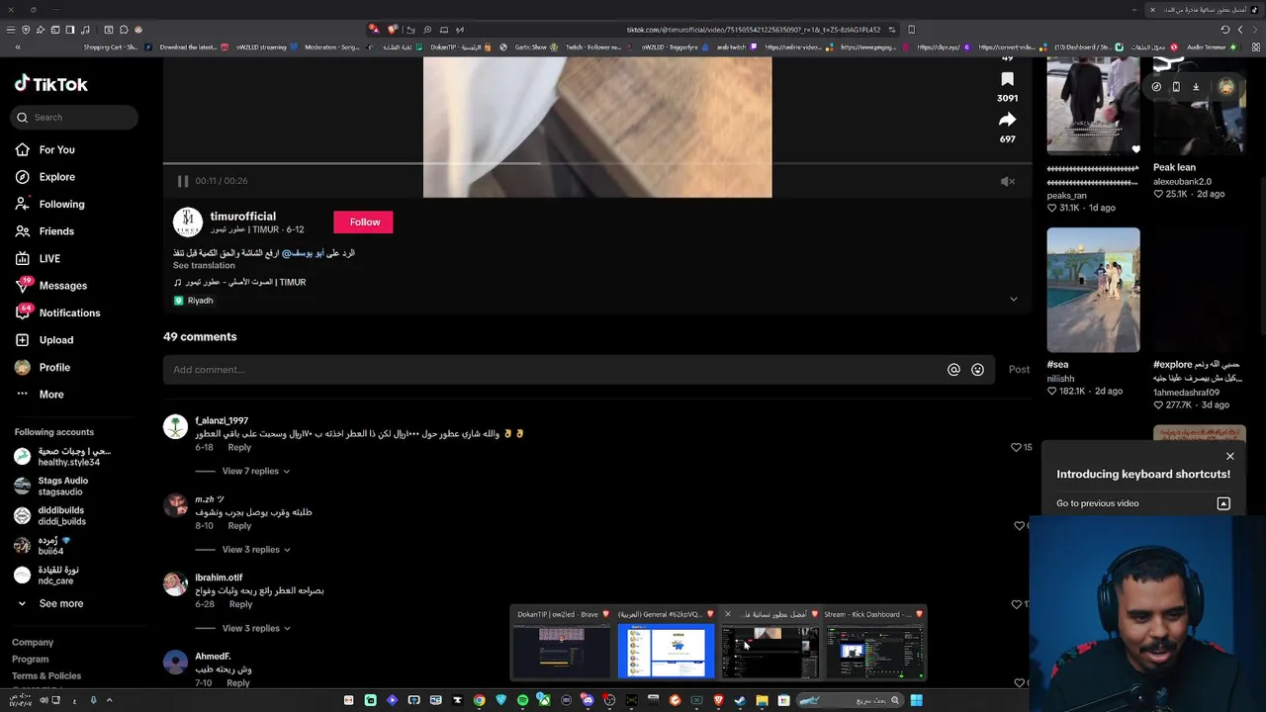Open the healthy.style34 followed account
Screen dimensions: 1266x712
(x=62, y=456)
